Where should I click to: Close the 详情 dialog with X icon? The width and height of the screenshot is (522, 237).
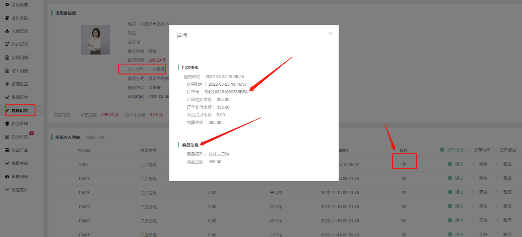[x=330, y=34]
